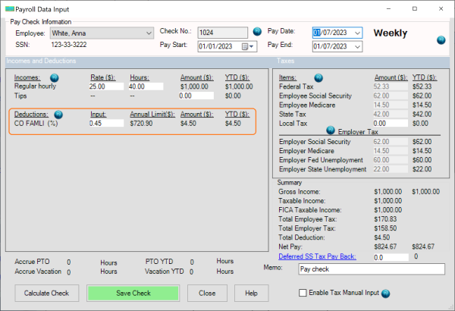Click the help icon below Weekly label

(441, 40)
